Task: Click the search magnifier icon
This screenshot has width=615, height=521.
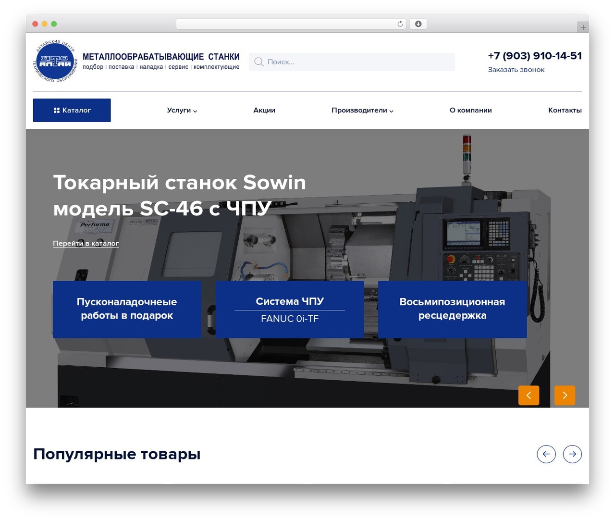Action: coord(258,62)
